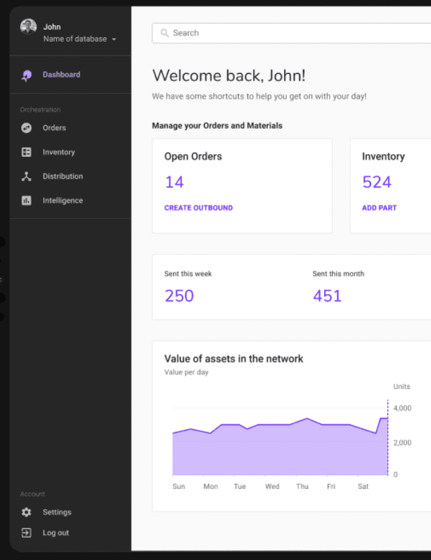This screenshot has height=560, width=431.
Task: Click John's profile avatar picture
Action: [x=28, y=27]
